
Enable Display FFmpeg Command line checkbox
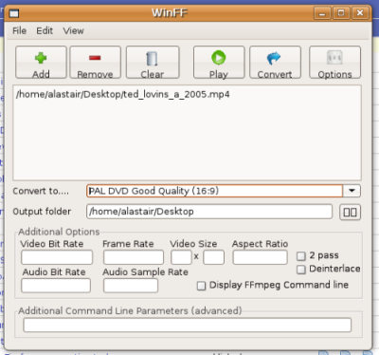point(201,286)
